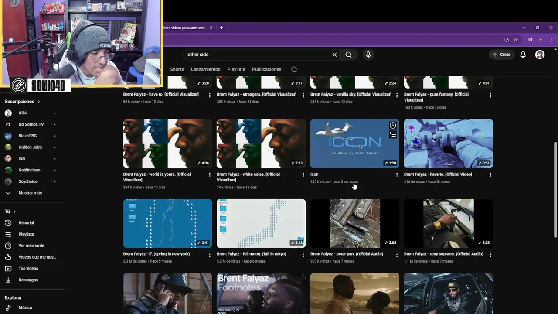558x314 pixels.
Task: Close the 'Mira videos populares' browser tab
Action: point(211,27)
